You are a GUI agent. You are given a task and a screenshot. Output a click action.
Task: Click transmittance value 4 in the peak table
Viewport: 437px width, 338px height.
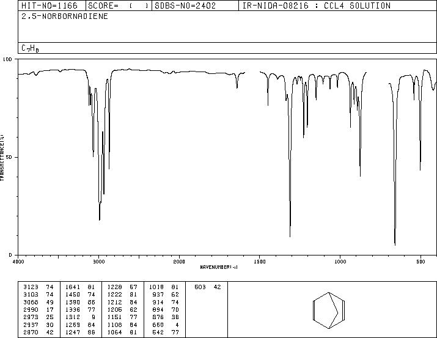[x=177, y=325]
